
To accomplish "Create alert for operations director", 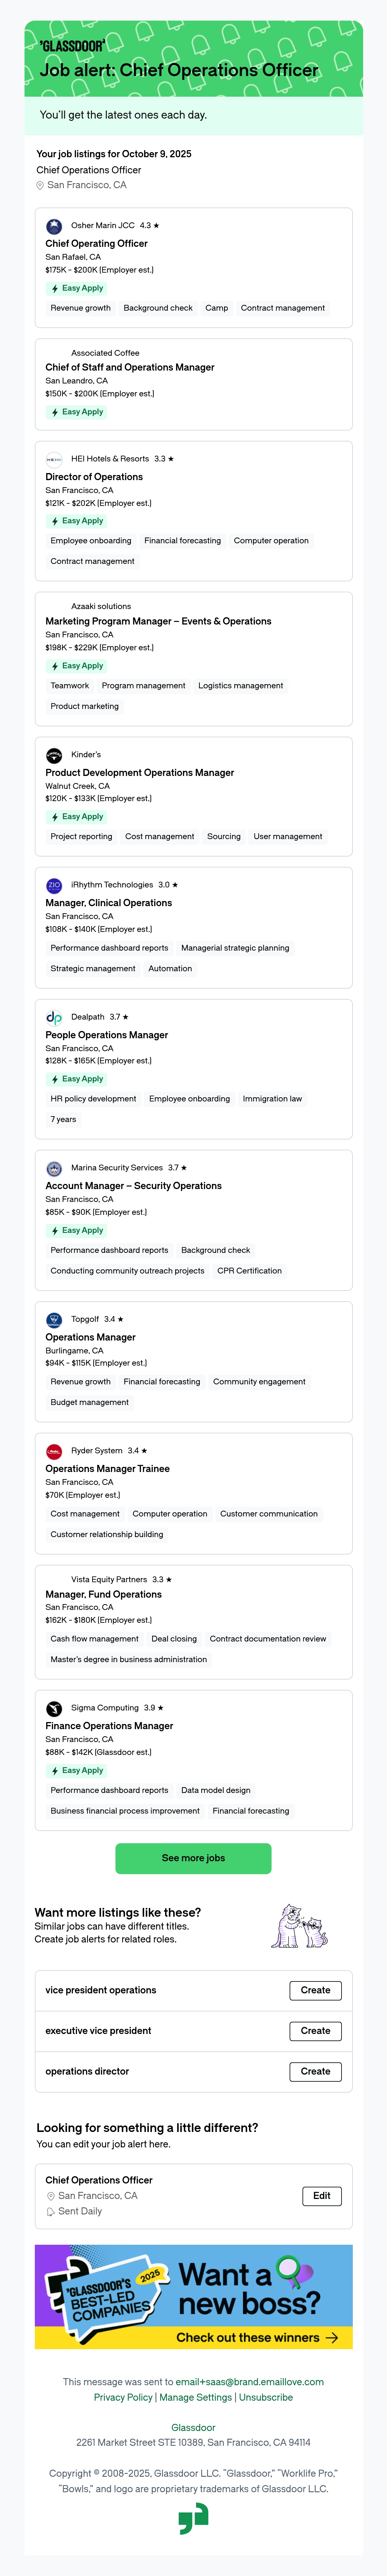I will [x=315, y=2071].
